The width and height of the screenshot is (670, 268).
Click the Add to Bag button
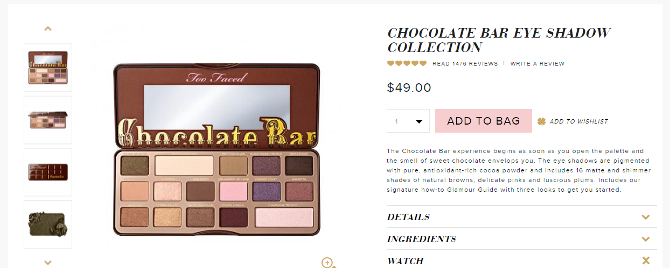click(484, 121)
